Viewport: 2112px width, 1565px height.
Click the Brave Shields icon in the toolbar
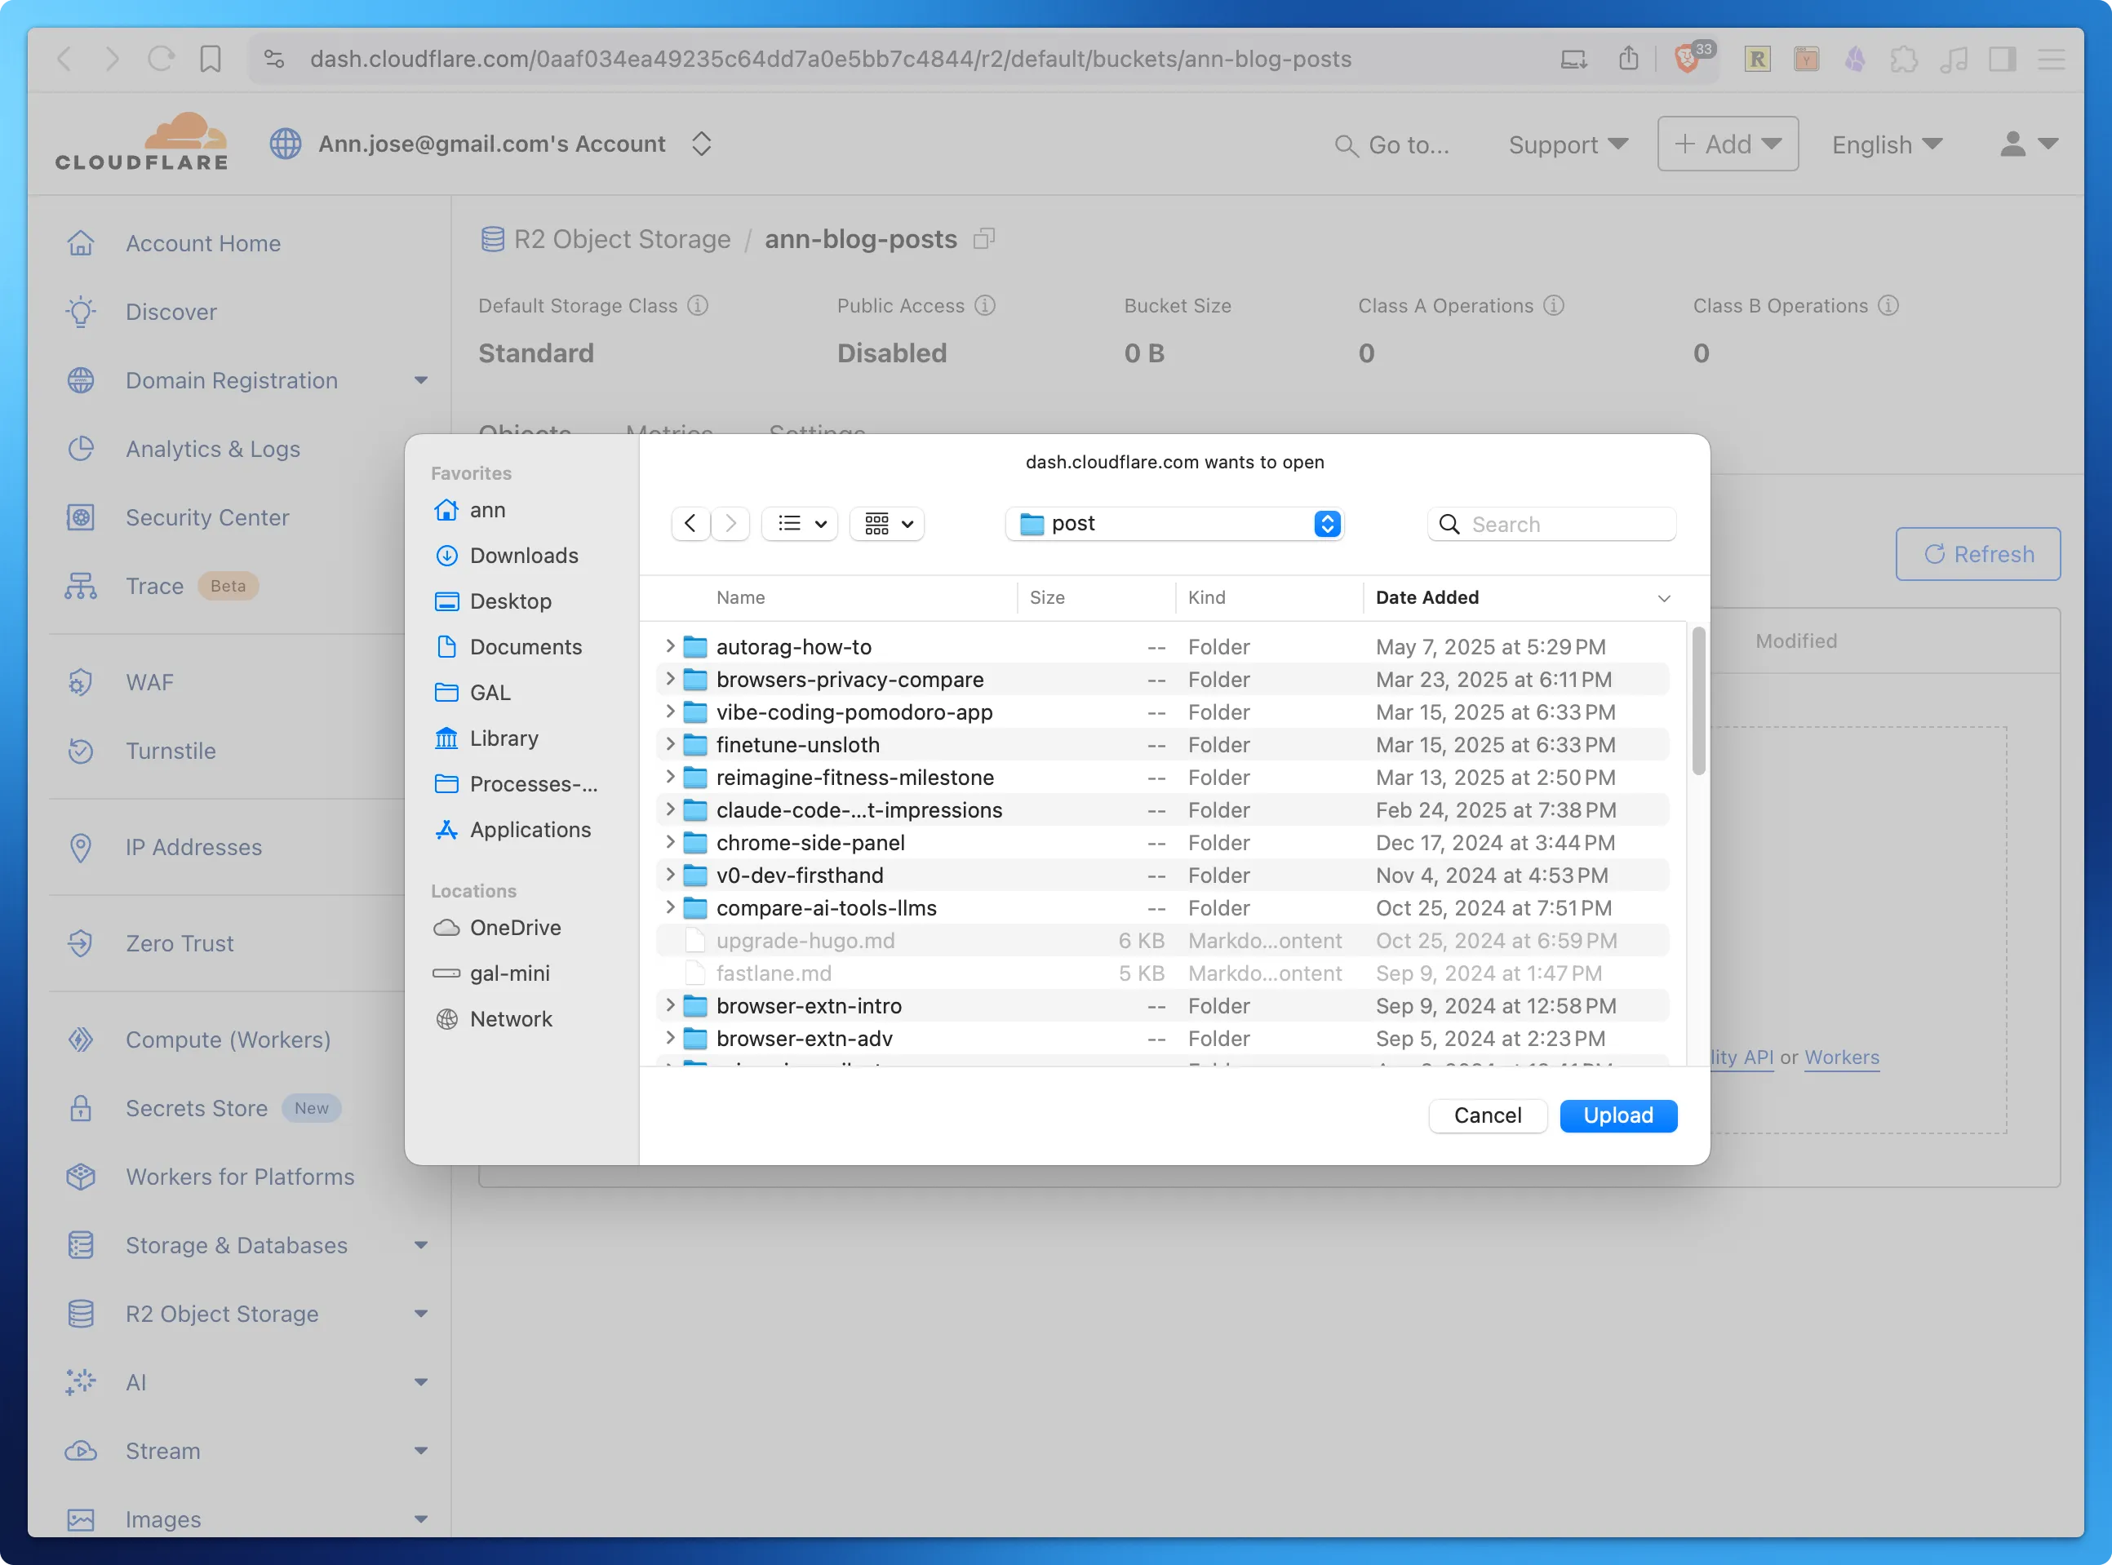point(1691,59)
